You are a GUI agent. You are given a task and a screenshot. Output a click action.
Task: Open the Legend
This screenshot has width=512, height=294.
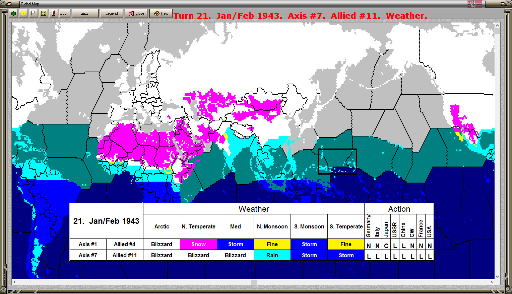(112, 13)
